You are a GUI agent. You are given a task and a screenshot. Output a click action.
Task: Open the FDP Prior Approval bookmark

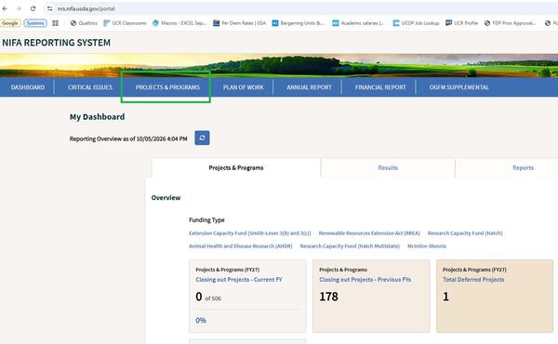coord(510,23)
